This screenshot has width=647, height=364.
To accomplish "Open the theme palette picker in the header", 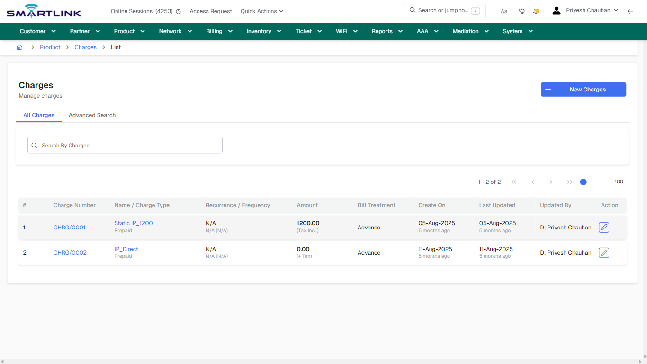I will point(521,11).
